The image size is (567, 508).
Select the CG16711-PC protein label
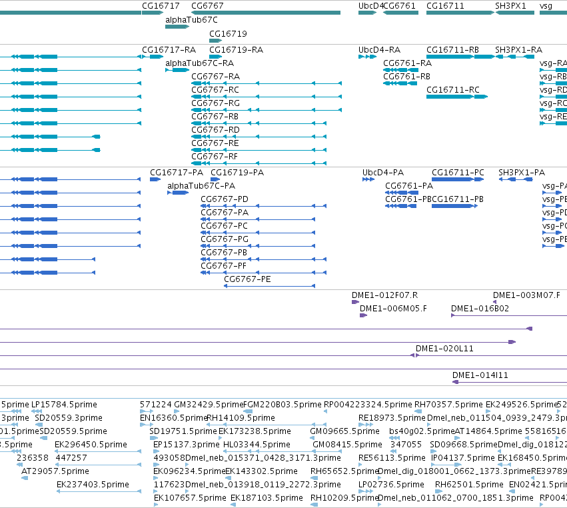click(x=458, y=173)
